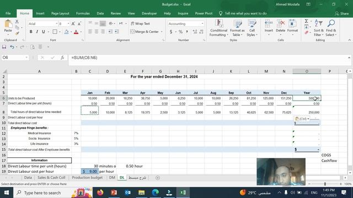353x198 pixels.
Task: Apply Comma Style
Action: click(x=187, y=32)
